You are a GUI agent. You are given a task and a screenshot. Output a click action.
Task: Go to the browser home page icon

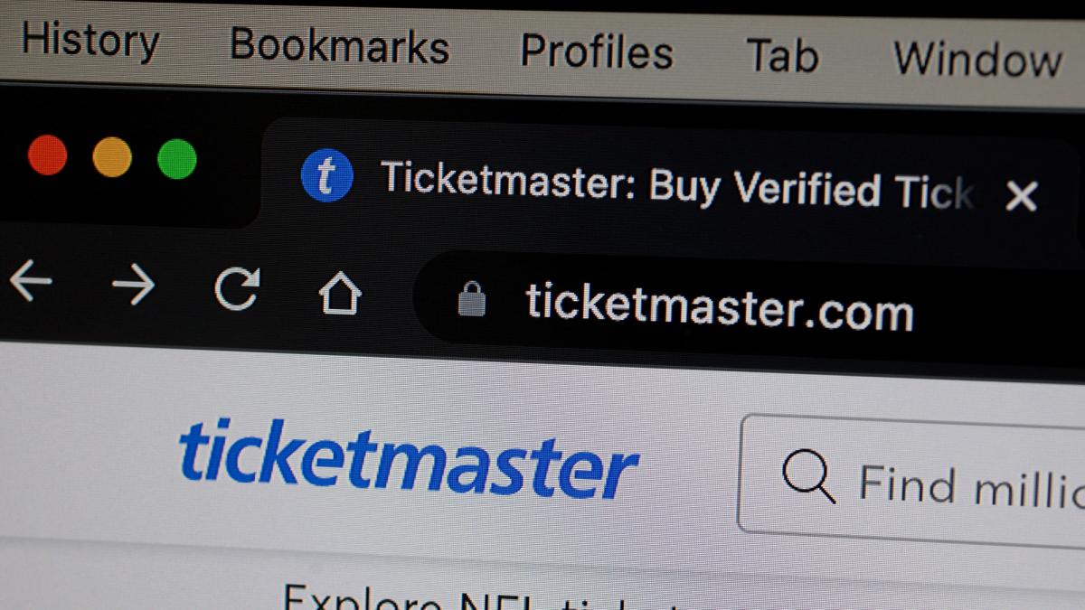coord(340,295)
